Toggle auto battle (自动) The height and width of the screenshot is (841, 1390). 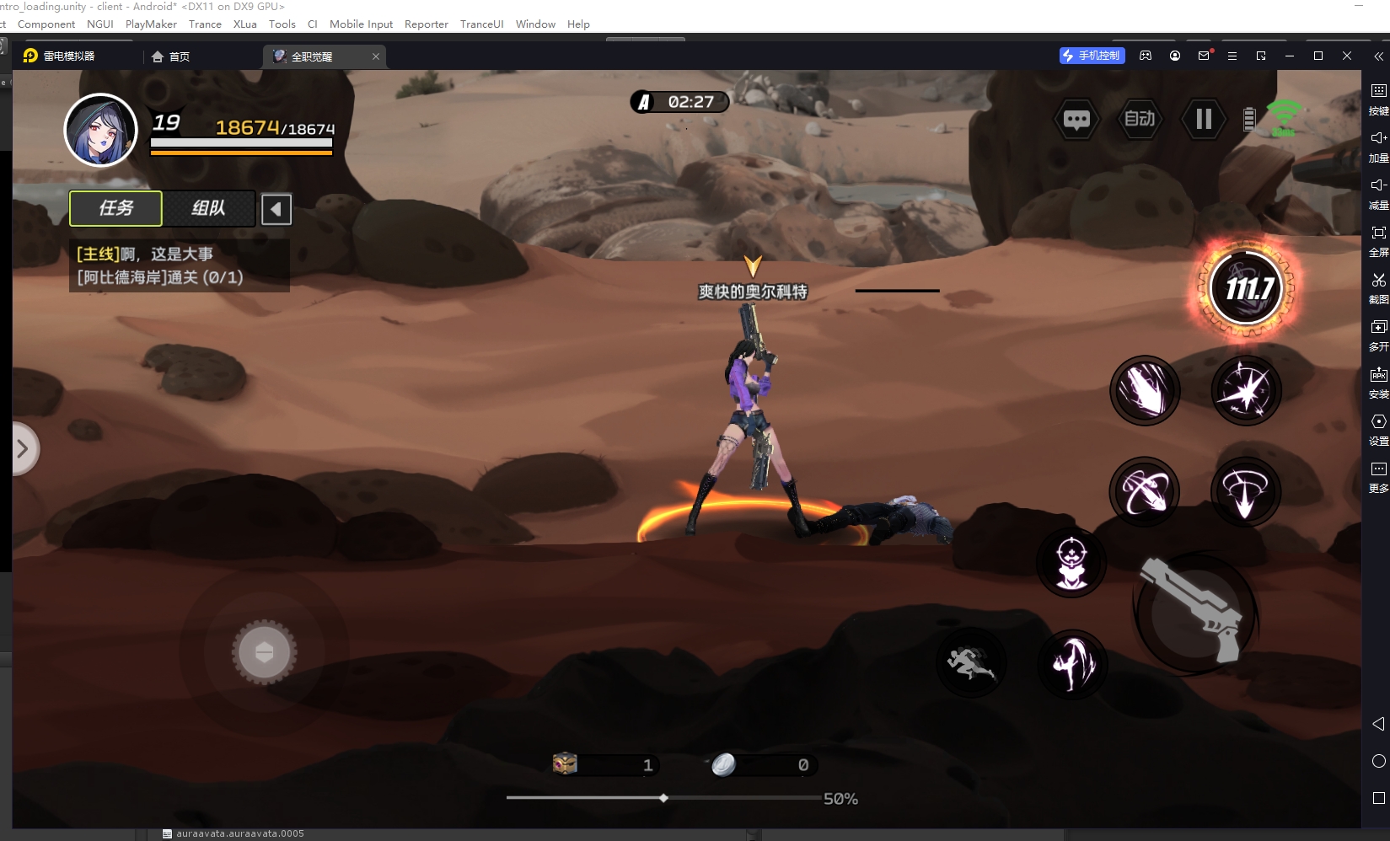pyautogui.click(x=1140, y=119)
